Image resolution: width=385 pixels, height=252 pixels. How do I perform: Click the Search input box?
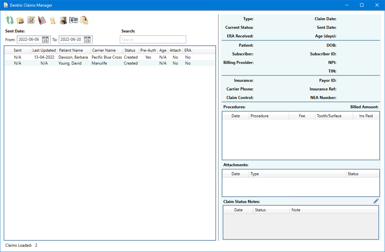153,39
